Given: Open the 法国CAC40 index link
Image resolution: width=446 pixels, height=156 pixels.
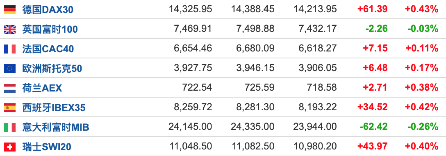Looking at the screenshot, I should click(48, 49).
